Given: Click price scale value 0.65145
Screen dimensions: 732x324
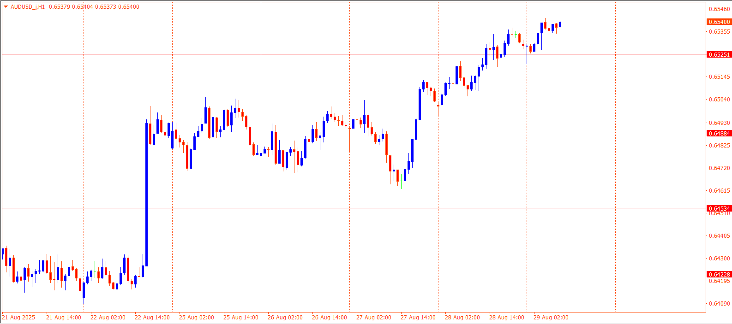Looking at the screenshot, I should (x=720, y=77).
